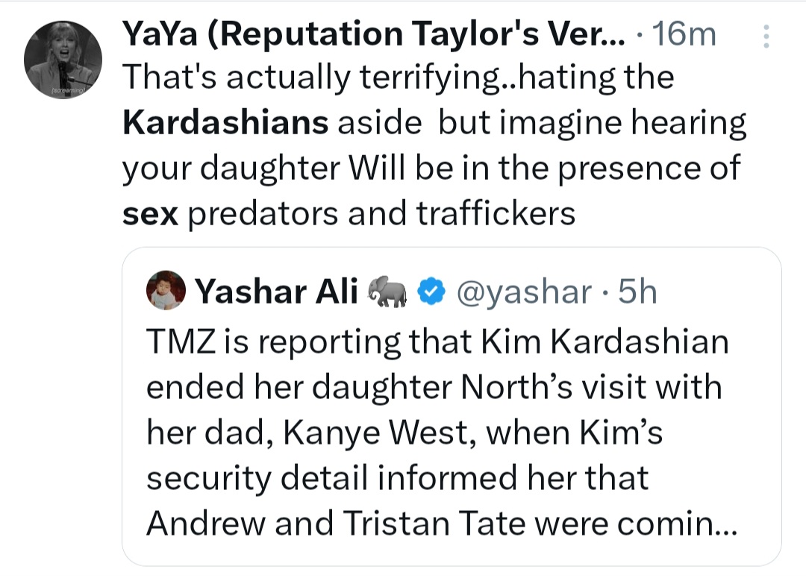Click the bold word Kardashians
Screen dimensions: 806x578
(x=225, y=123)
